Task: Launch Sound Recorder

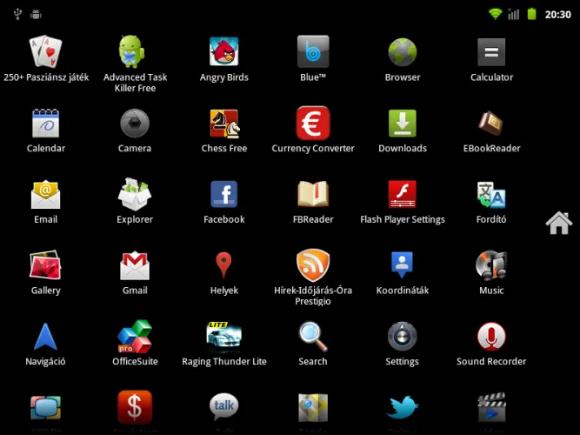Action: tap(491, 337)
